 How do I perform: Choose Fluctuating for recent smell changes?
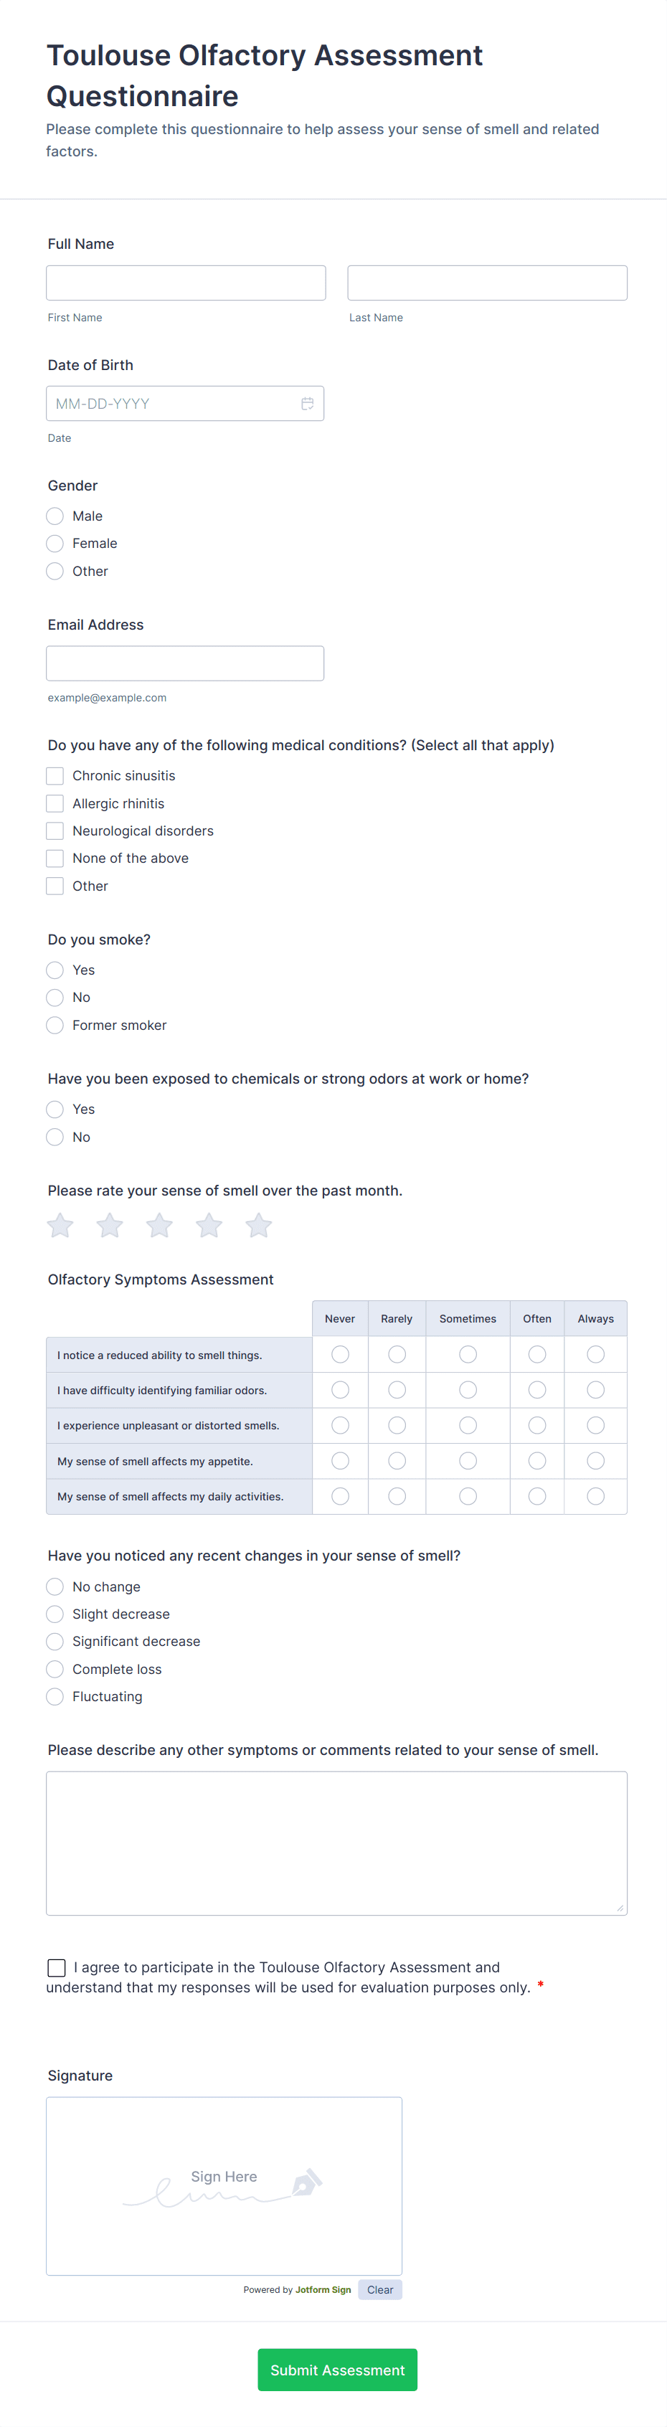coord(55,1696)
